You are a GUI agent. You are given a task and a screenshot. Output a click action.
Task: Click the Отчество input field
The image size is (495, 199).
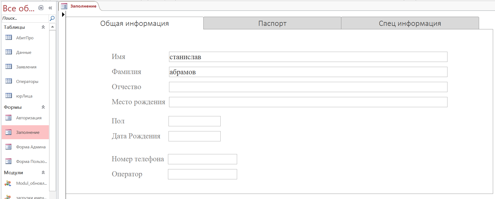click(x=308, y=87)
